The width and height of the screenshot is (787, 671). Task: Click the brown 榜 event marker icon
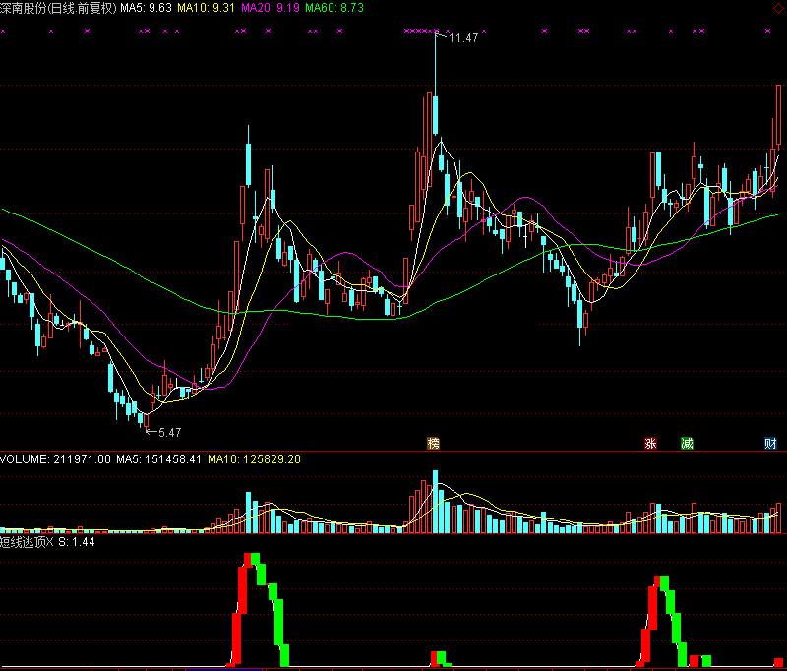click(433, 443)
